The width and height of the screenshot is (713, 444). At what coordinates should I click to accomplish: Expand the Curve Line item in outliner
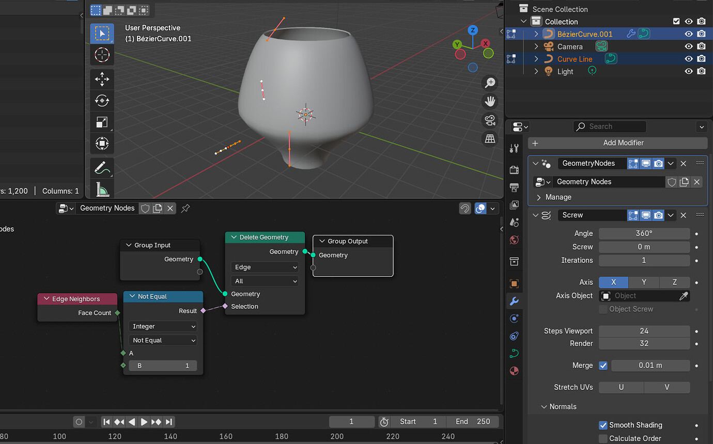tap(536, 59)
